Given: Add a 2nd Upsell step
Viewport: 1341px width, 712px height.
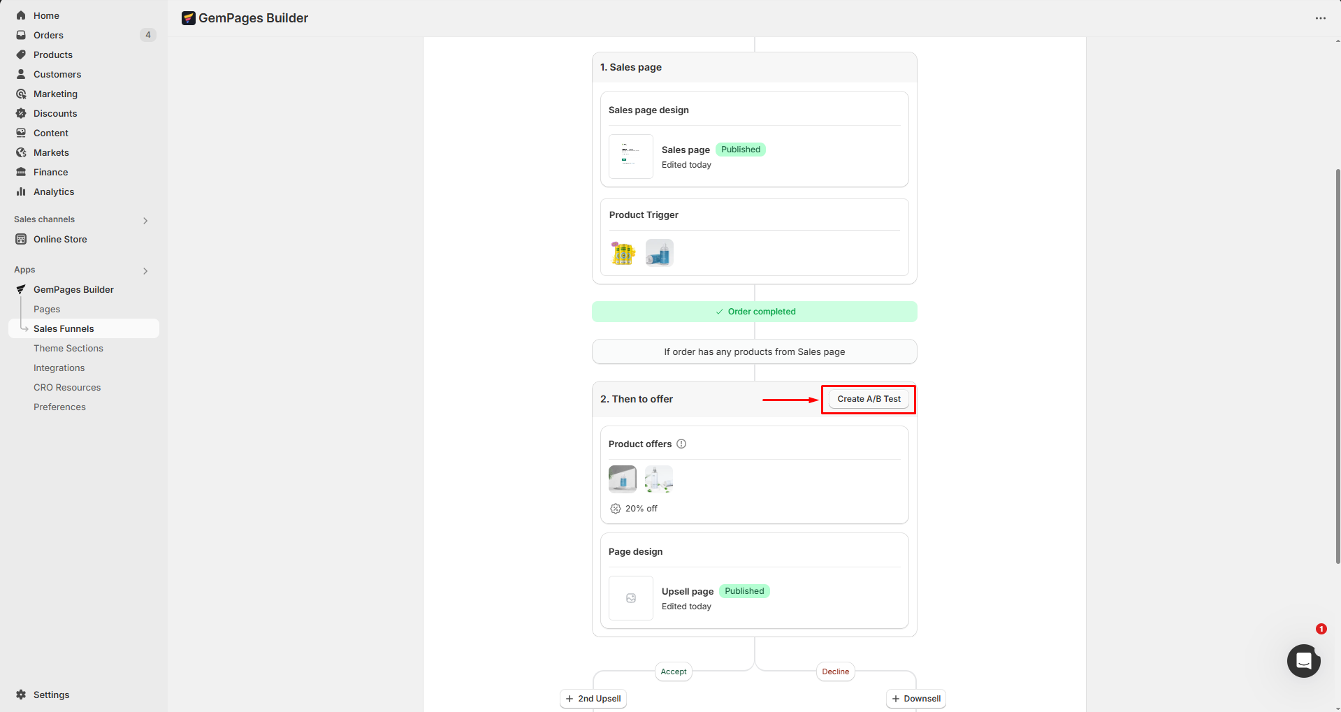Looking at the screenshot, I should click(x=593, y=699).
